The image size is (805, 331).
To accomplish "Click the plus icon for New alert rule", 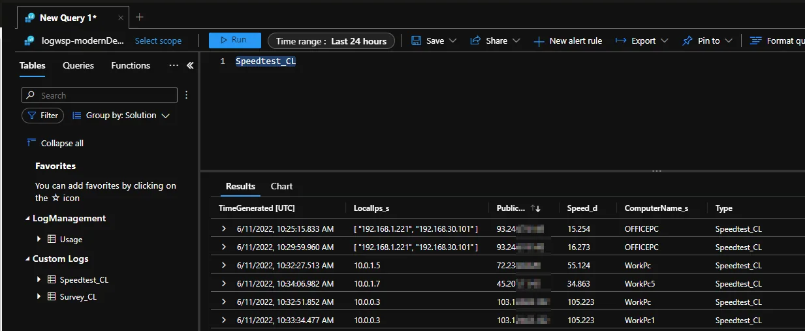I will (x=539, y=41).
